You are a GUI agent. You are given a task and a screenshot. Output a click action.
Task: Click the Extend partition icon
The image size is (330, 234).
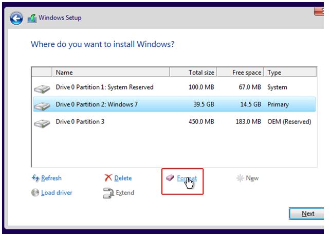tap(108, 193)
